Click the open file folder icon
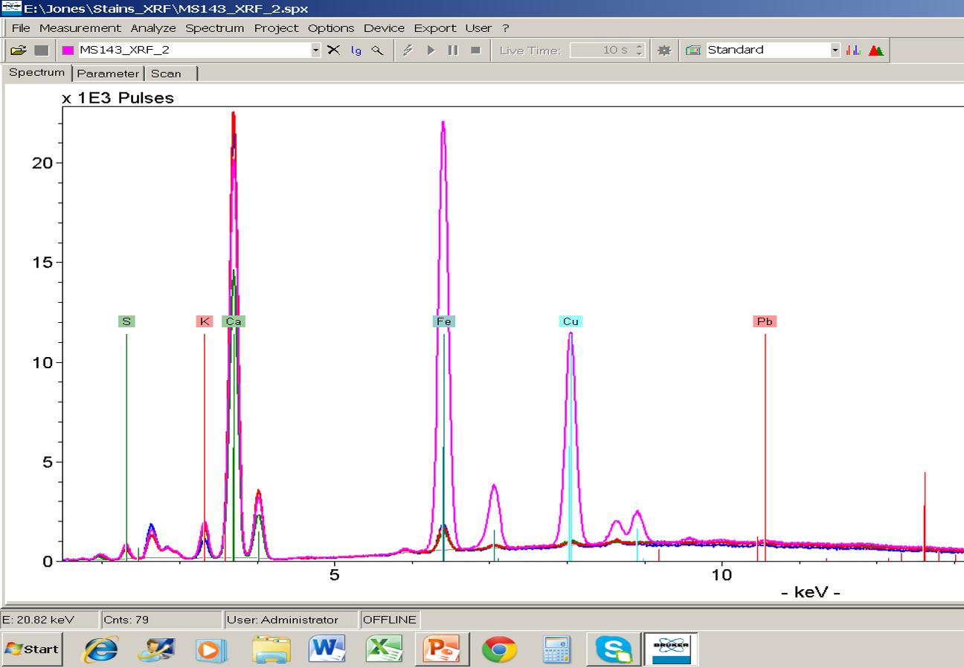 pos(19,51)
